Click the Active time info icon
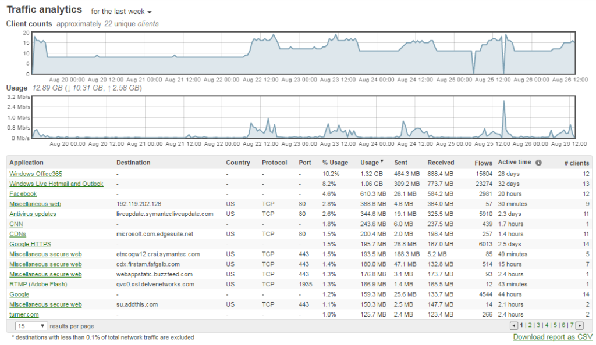The image size is (596, 345). [538, 163]
